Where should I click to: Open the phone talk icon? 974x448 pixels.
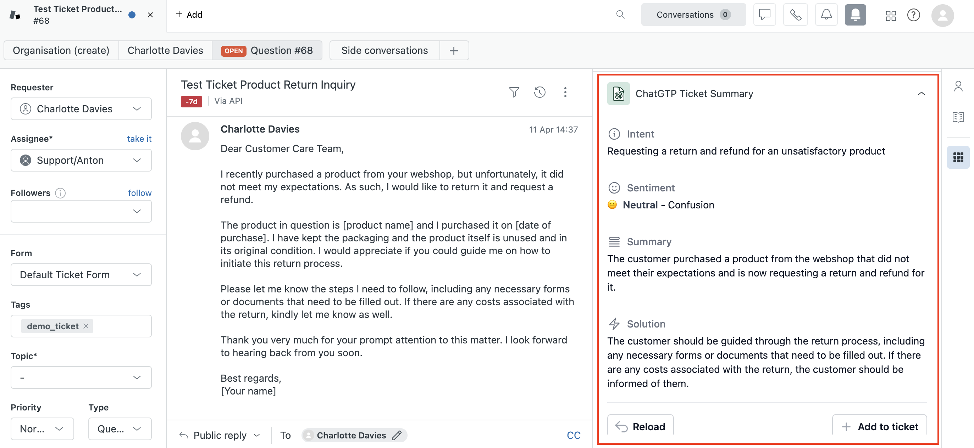tap(795, 15)
